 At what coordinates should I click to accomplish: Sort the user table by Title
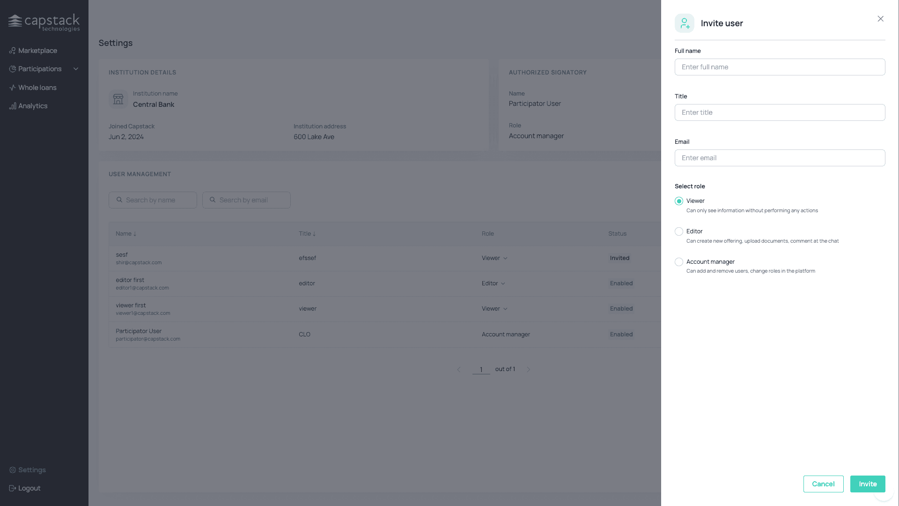[x=307, y=234]
